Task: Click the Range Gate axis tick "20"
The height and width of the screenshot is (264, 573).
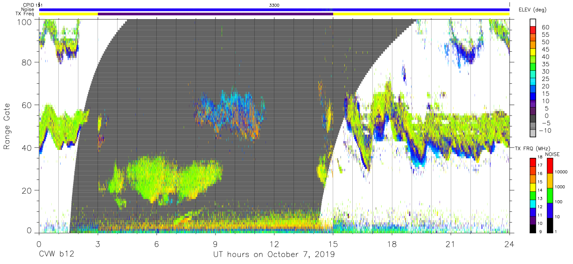Action: pos(27,190)
